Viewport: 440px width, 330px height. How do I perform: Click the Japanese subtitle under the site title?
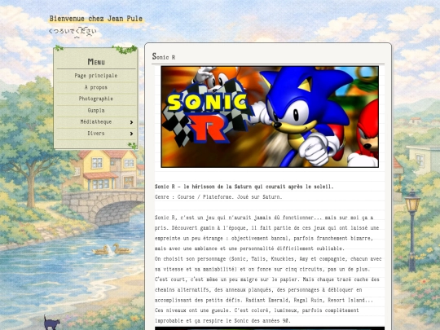pyautogui.click(x=73, y=31)
